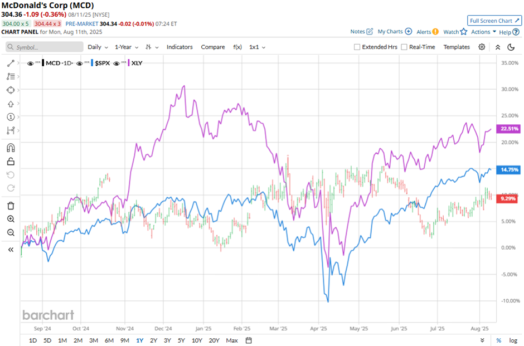Screen dimensions: 524x346
Task: Focus the Symbol search field
Action: click(45, 47)
